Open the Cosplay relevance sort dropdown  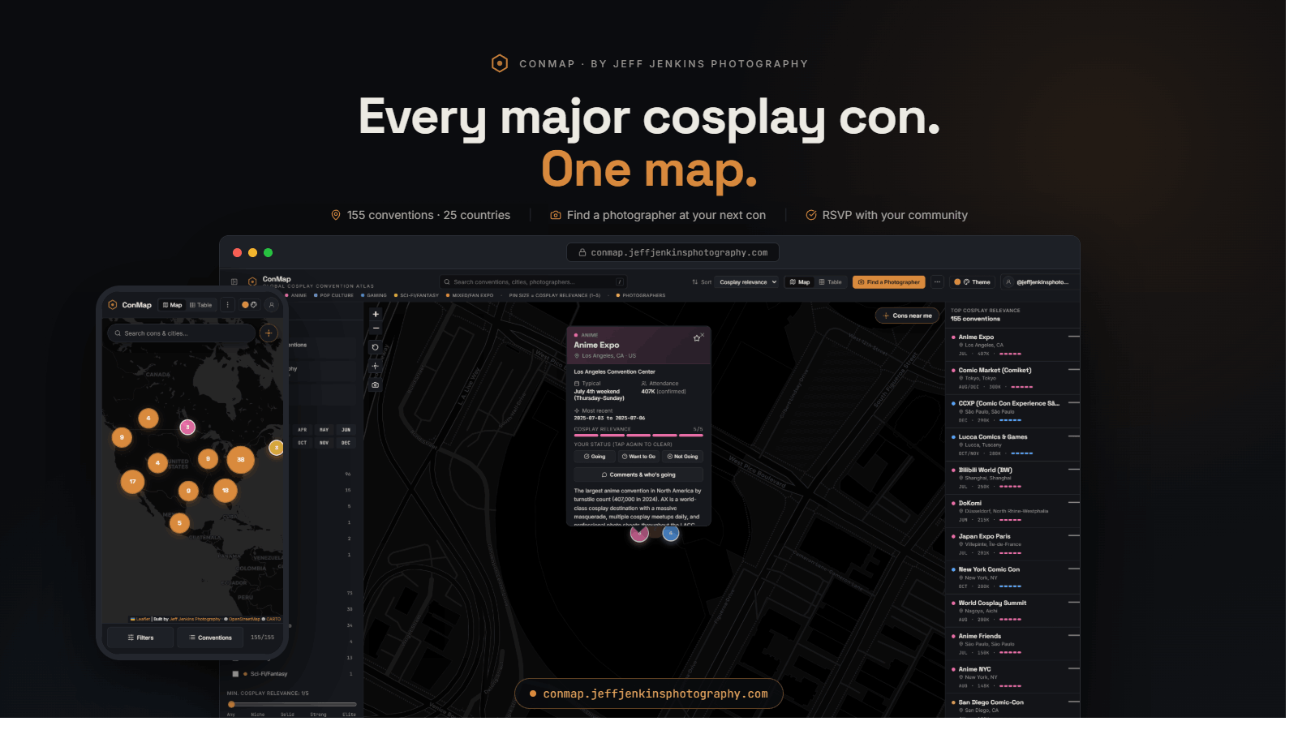[x=748, y=282]
